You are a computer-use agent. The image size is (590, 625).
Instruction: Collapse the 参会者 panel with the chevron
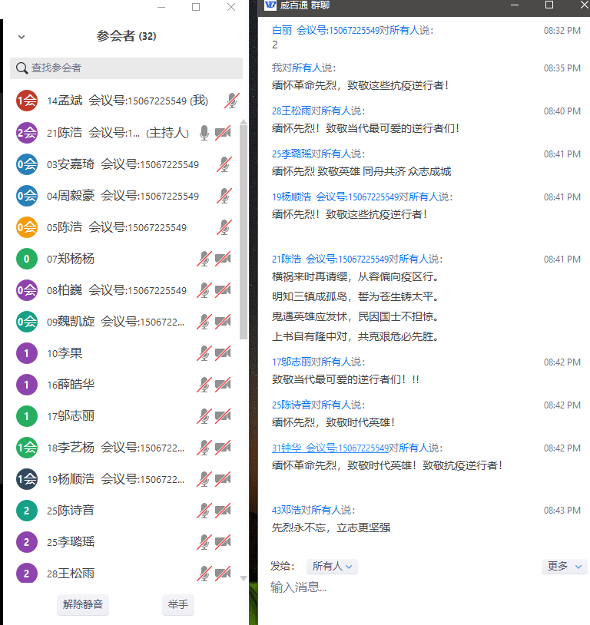pos(22,37)
